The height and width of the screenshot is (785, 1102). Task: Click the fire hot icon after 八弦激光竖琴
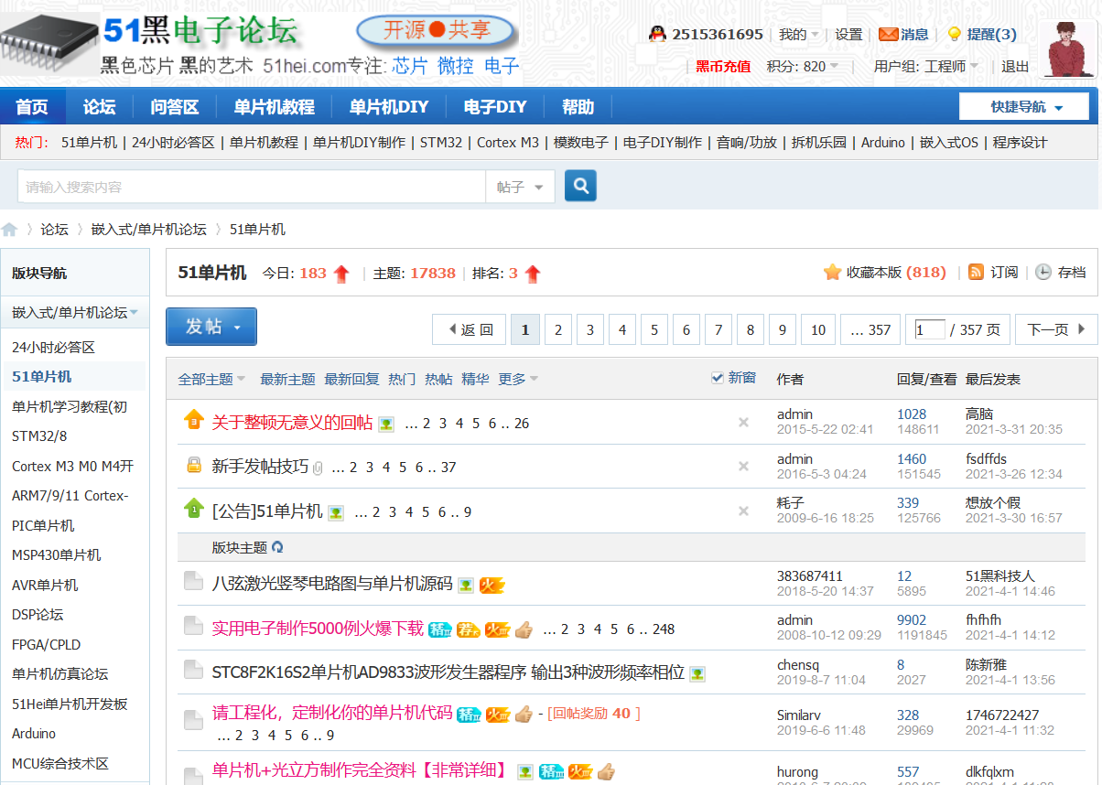[492, 585]
